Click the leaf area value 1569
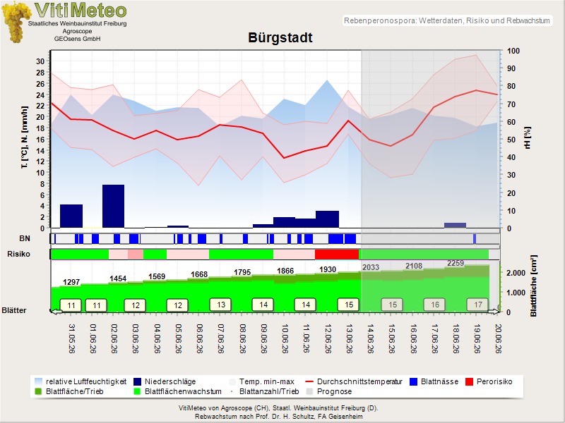The image size is (565, 423). click(157, 276)
